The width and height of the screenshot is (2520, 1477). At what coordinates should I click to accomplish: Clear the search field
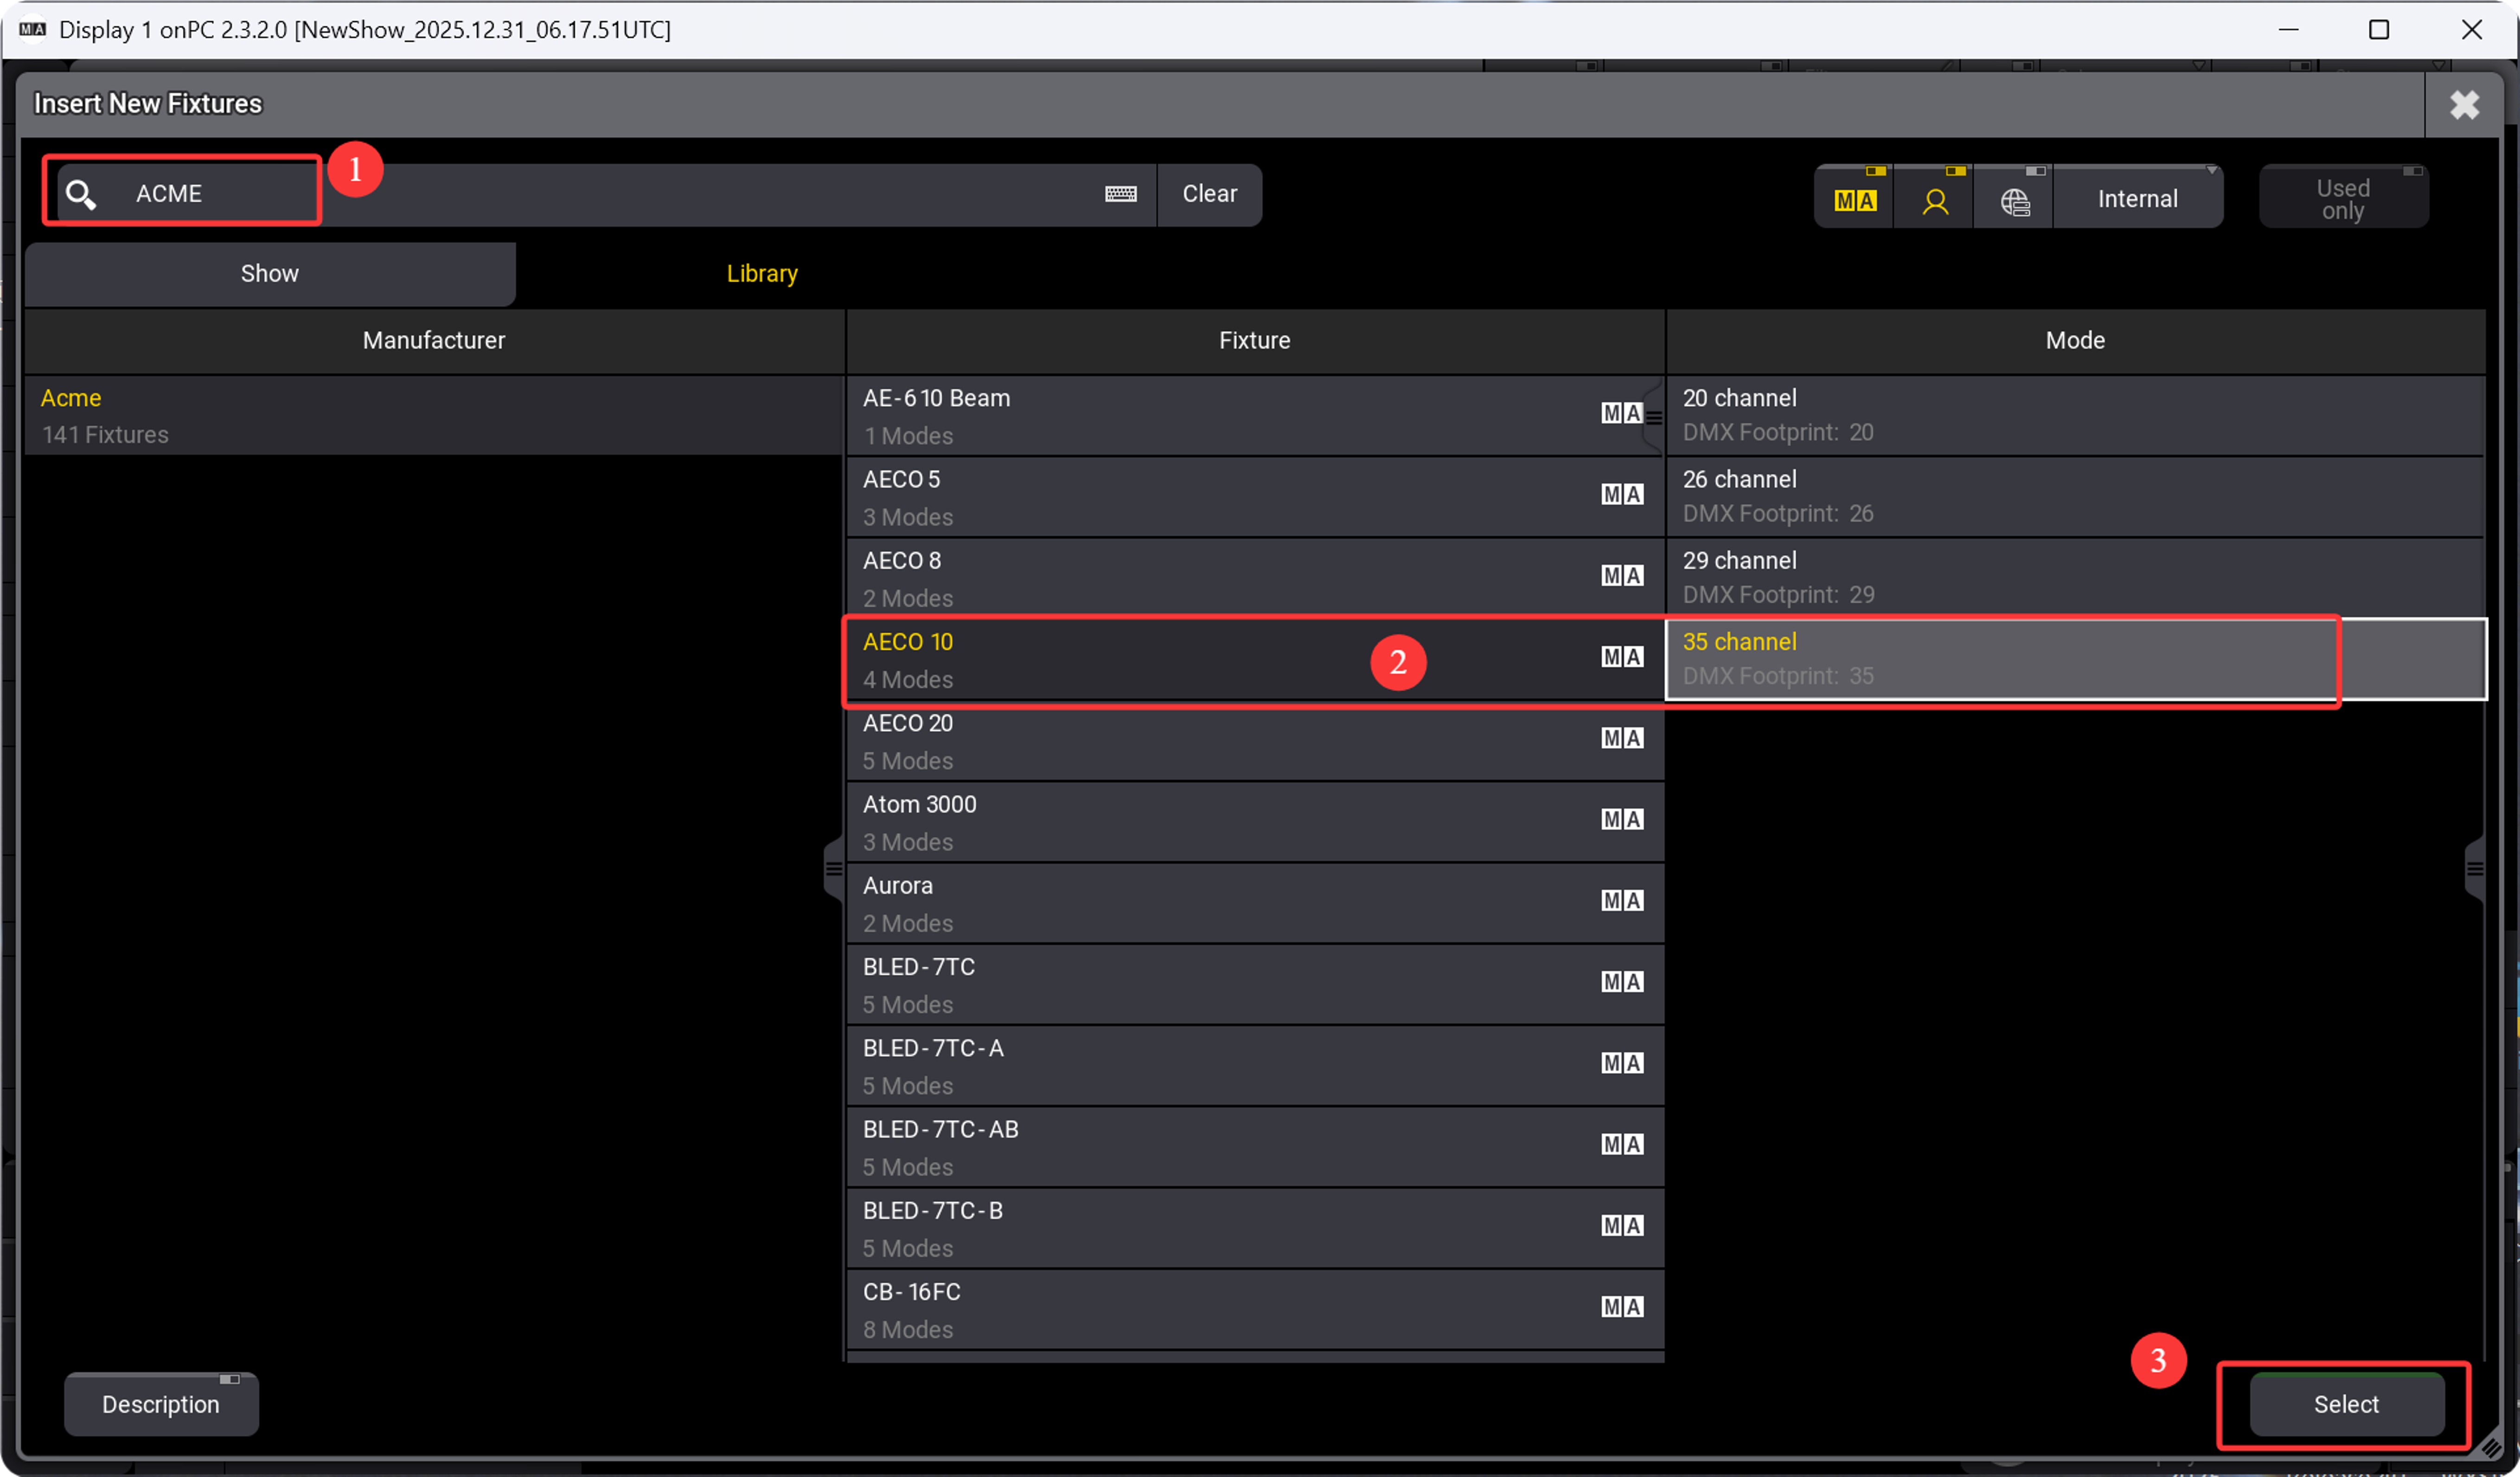(1209, 194)
